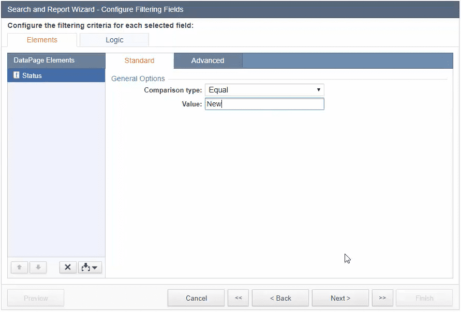Expand the Comparison type dropdown
Viewport: 461px width, 312px height.
click(x=264, y=90)
